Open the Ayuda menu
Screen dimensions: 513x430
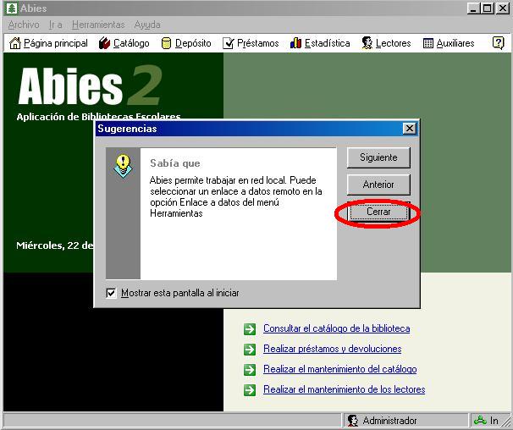coord(147,25)
